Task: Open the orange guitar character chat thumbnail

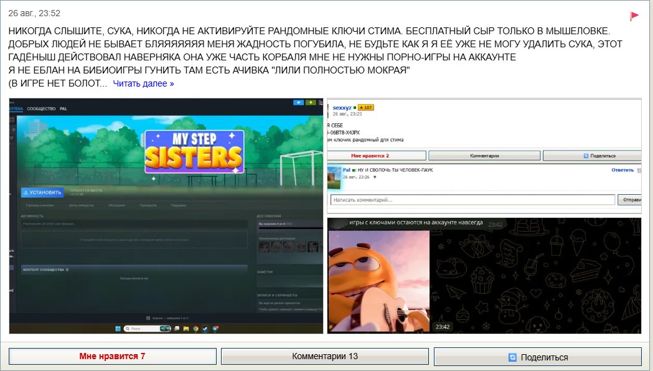Action: click(x=484, y=275)
